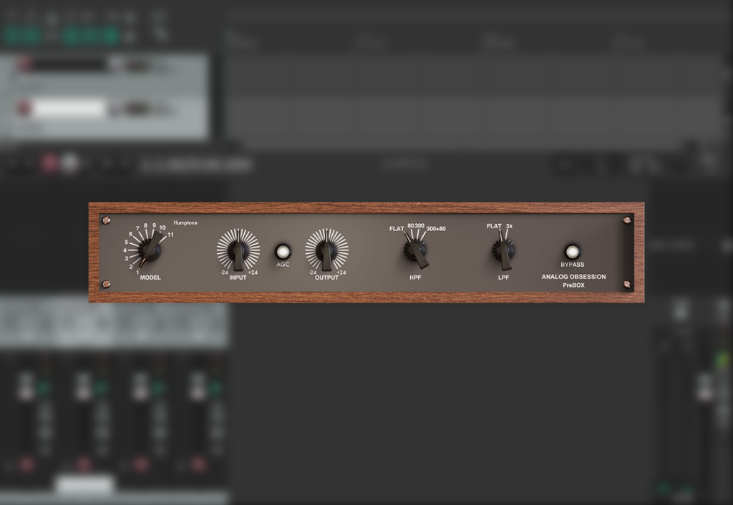The height and width of the screenshot is (505, 733).
Task: Click the OUTPUT gain knob
Action: 326,251
